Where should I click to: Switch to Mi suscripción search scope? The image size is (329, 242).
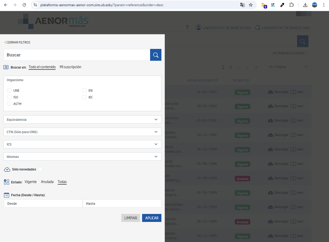(x=70, y=67)
